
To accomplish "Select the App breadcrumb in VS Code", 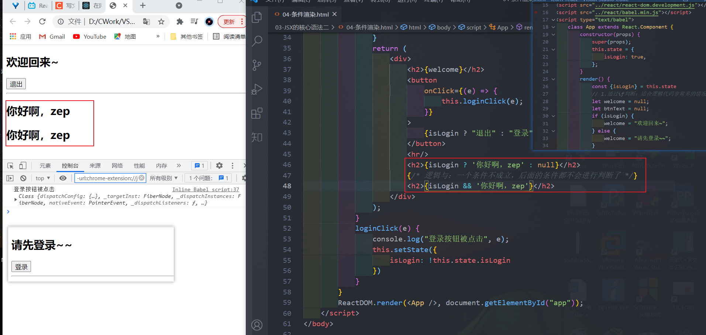I will (499, 27).
